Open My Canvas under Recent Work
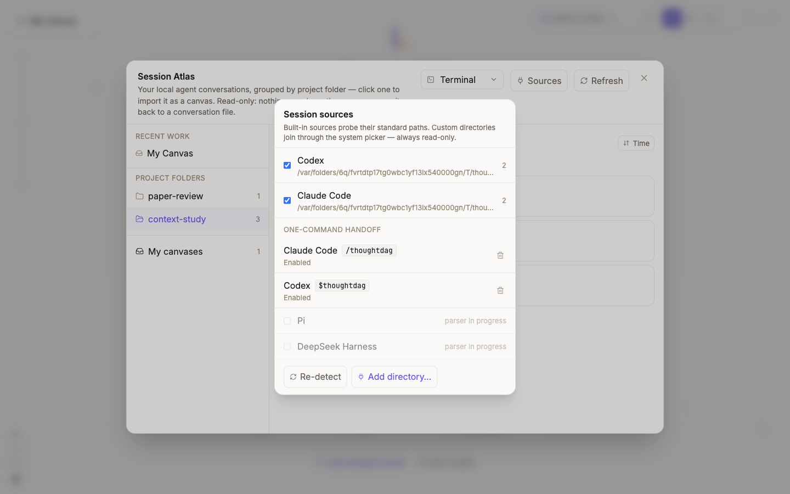This screenshot has width=790, height=494. point(198,153)
